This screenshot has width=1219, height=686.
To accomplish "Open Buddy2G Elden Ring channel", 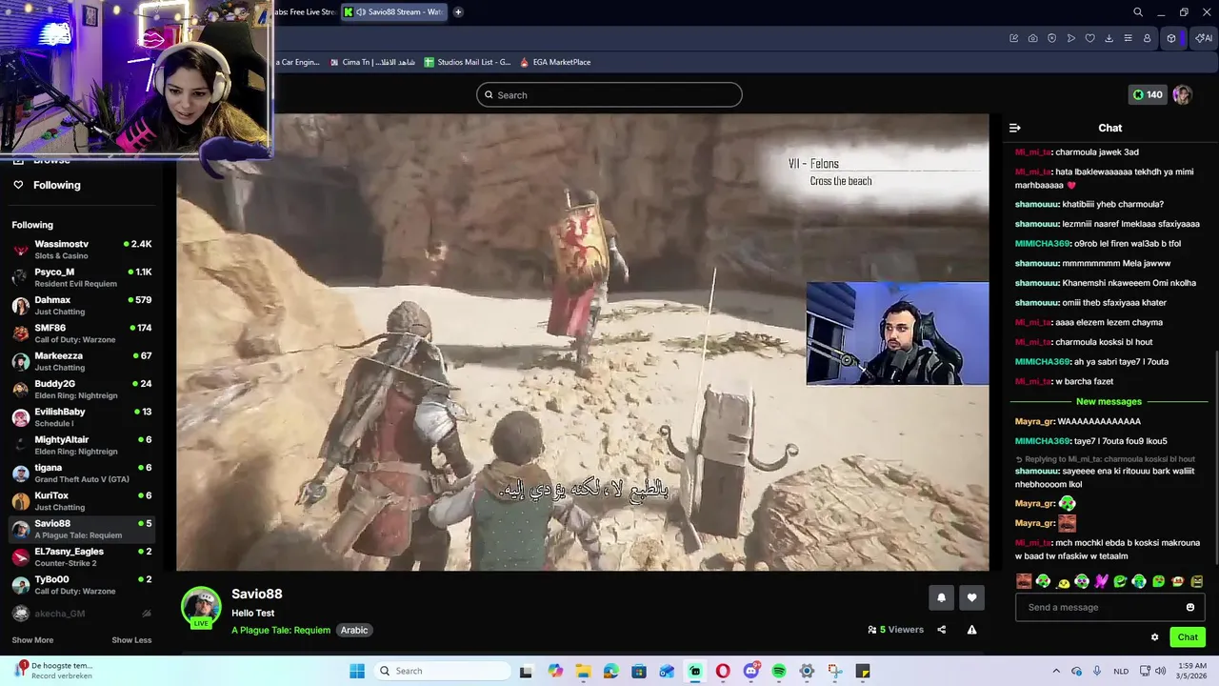I will pos(81,389).
